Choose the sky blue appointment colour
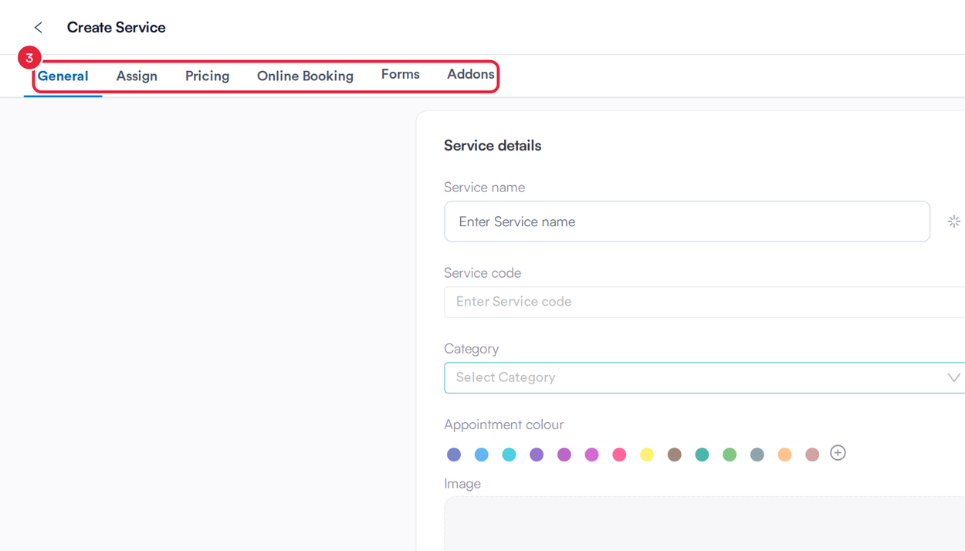Screen dimensions: 965x551 pyautogui.click(x=482, y=455)
